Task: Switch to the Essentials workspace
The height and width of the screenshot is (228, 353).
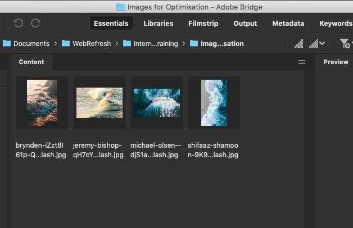Action: coord(111,23)
